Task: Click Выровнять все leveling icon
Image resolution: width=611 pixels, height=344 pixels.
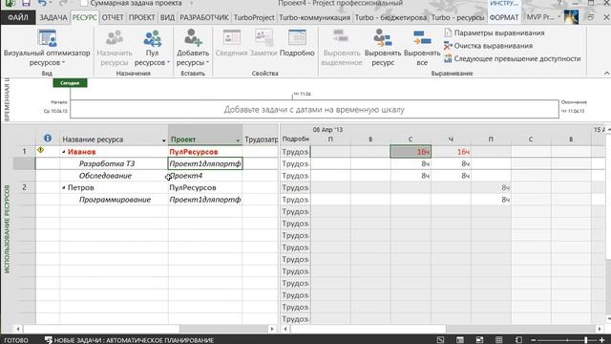Action: point(422,38)
